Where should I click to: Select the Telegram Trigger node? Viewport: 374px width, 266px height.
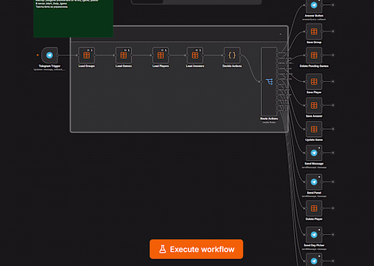(49, 55)
